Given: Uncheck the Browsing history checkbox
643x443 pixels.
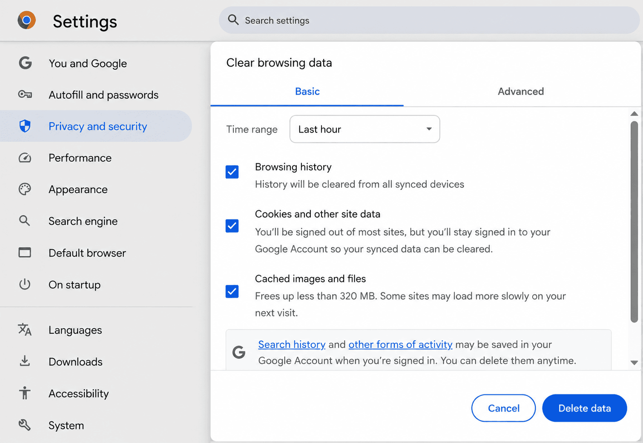Looking at the screenshot, I should (x=232, y=172).
